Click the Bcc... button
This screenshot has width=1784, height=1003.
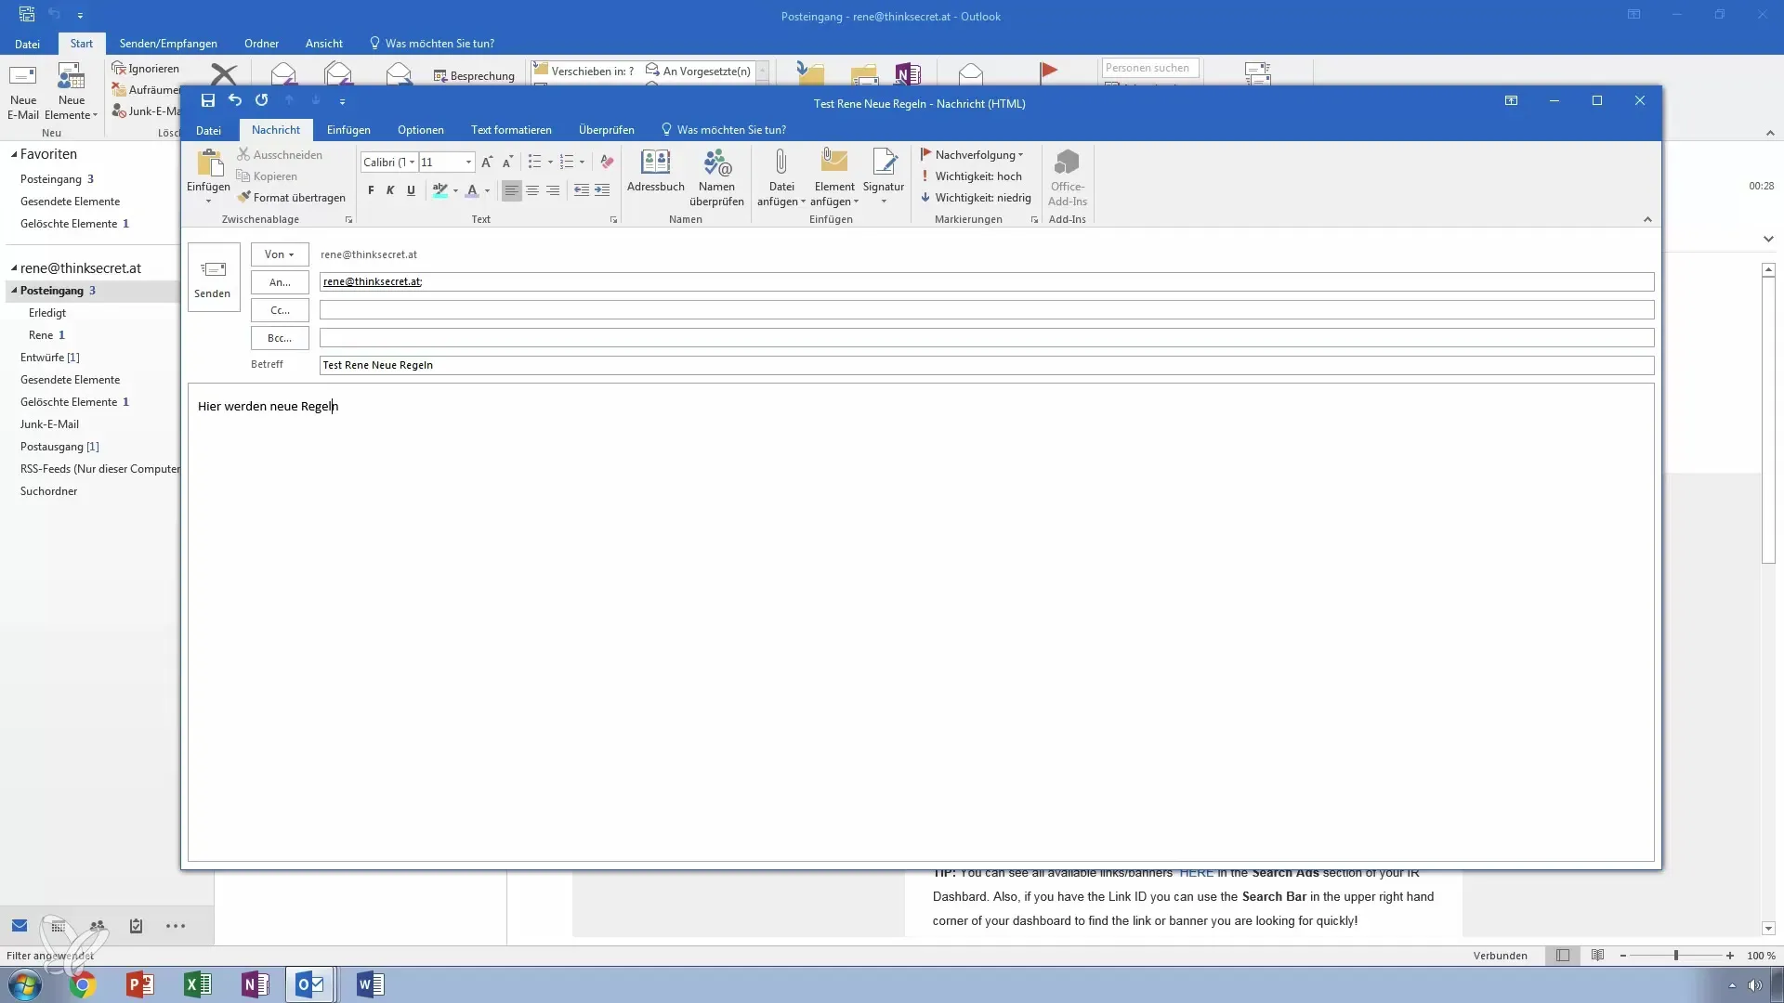point(280,338)
